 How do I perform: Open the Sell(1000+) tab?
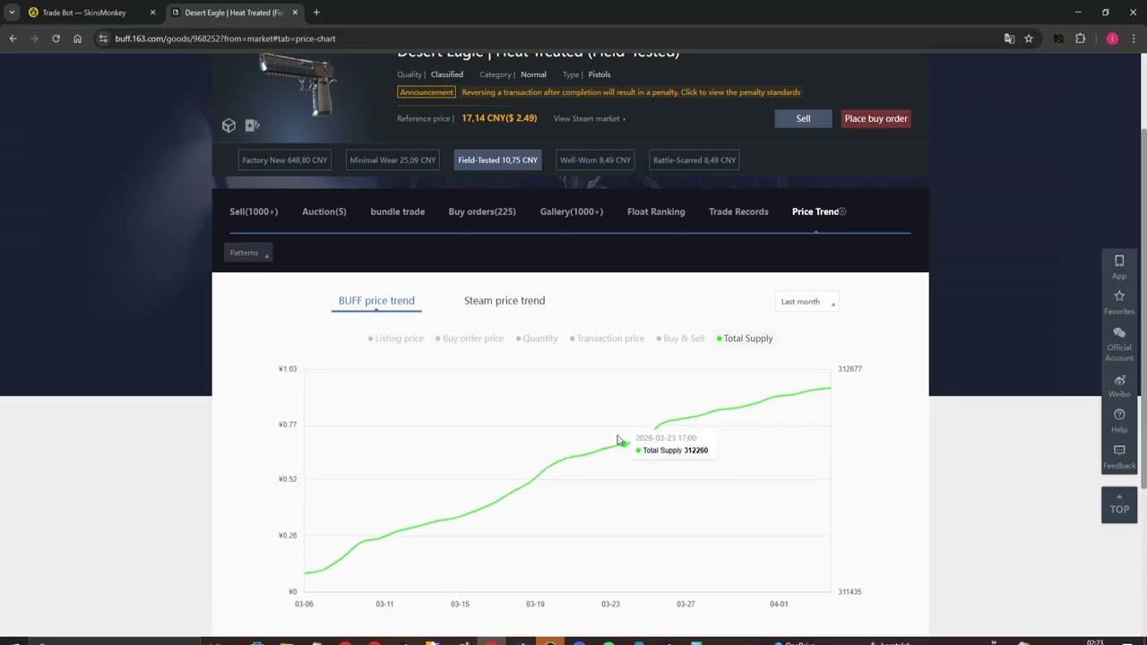click(x=254, y=211)
